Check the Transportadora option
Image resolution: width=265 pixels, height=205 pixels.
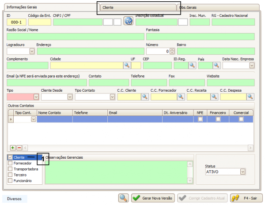(x=11, y=169)
